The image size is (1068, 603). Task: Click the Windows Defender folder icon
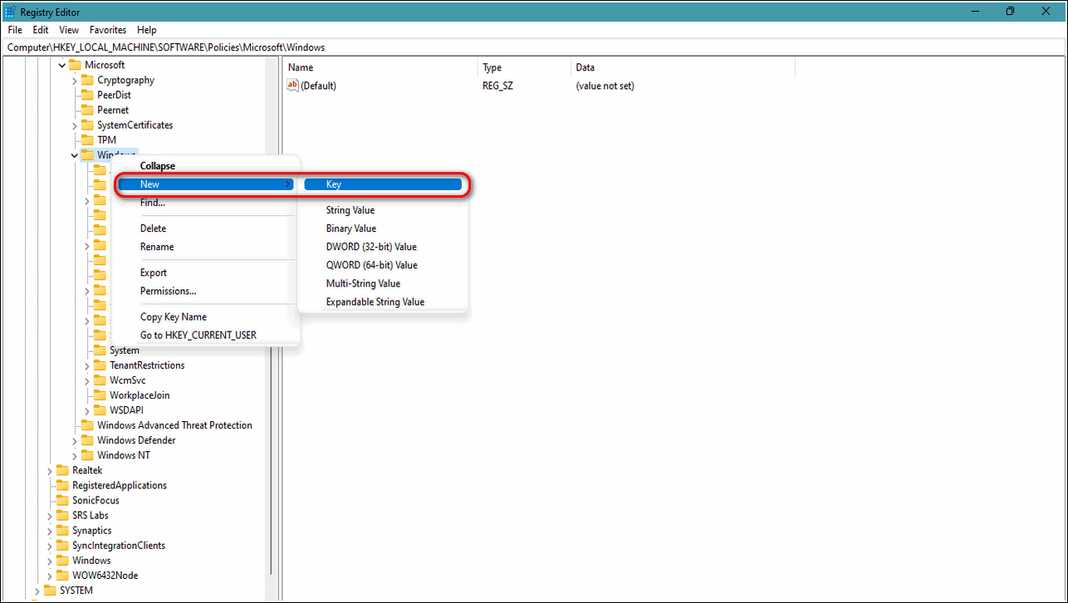[87, 441]
